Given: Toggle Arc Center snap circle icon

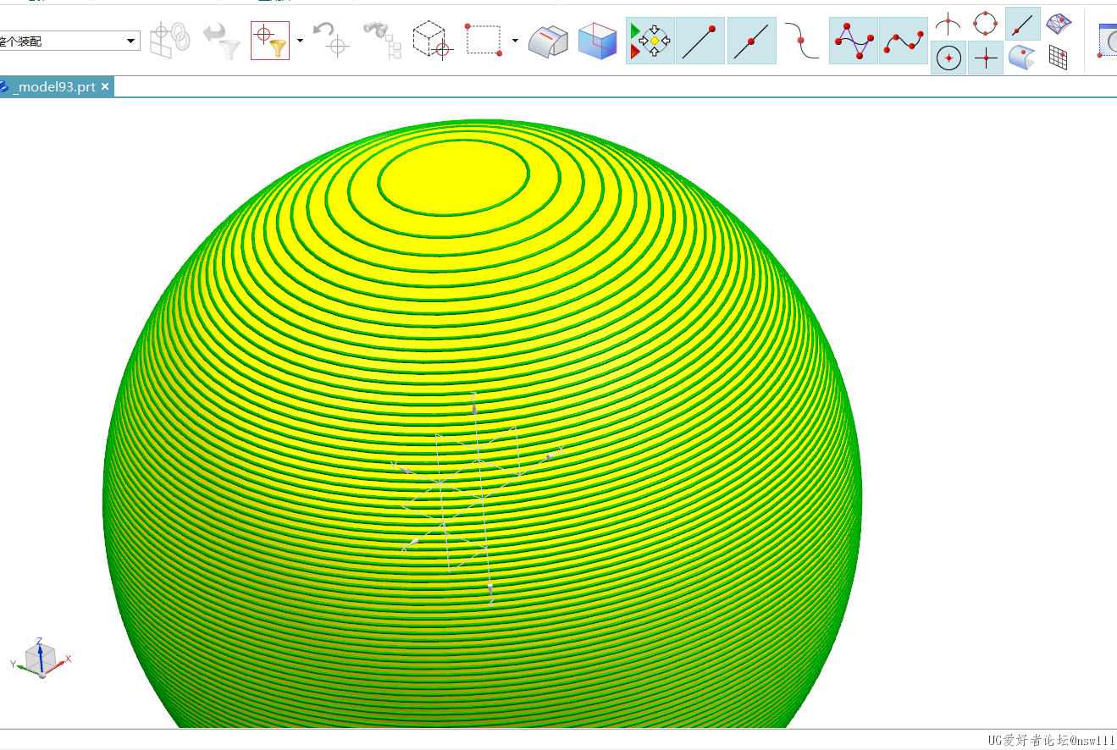Looking at the screenshot, I should pos(948,58).
